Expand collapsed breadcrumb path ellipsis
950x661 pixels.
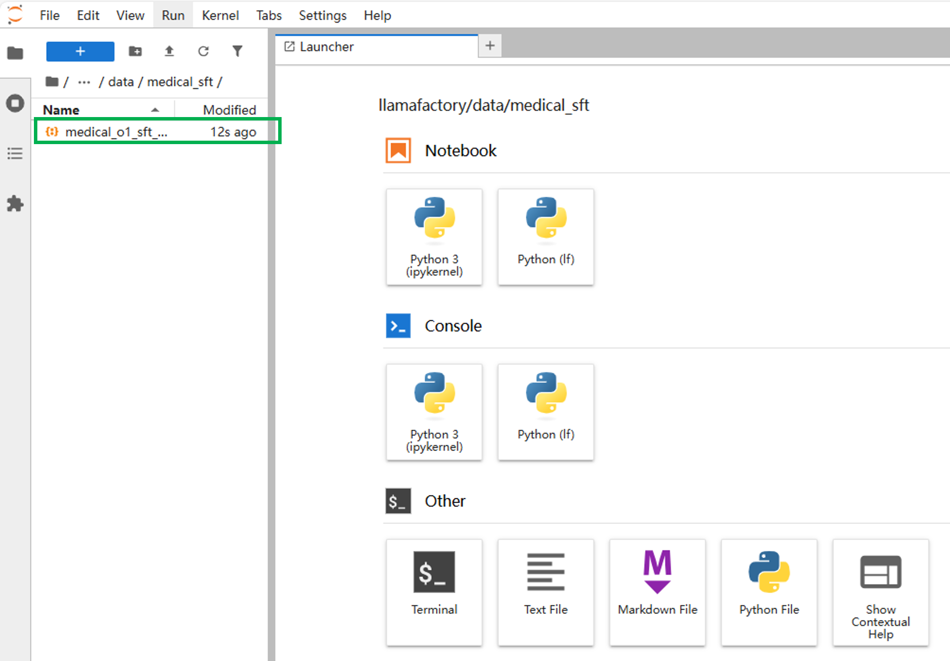pyautogui.click(x=84, y=82)
